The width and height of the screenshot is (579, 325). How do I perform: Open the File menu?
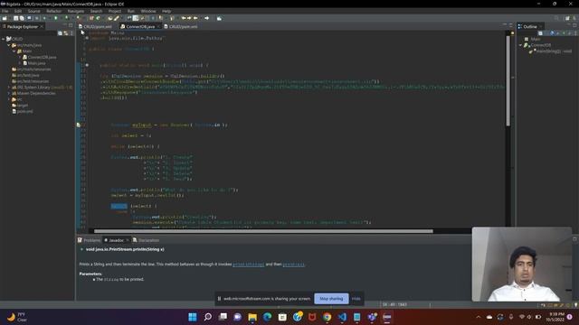click(x=5, y=11)
